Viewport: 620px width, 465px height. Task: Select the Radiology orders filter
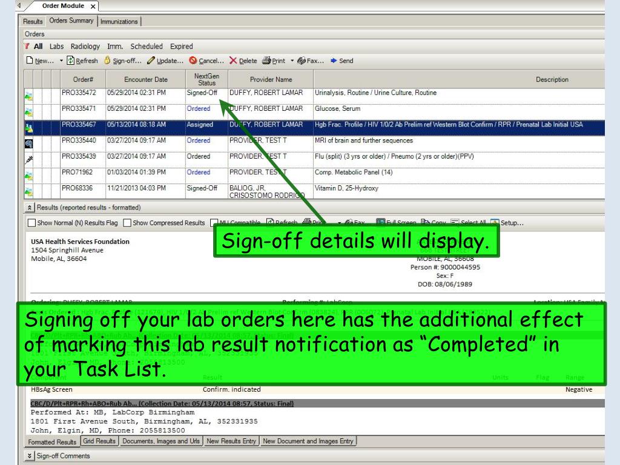pyautogui.click(x=85, y=46)
